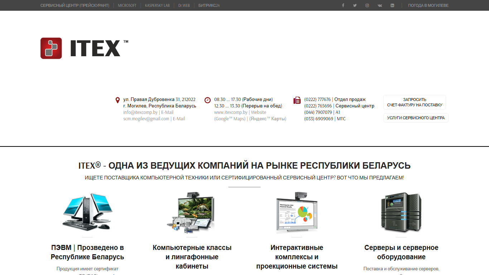The image size is (489, 275).
Task: Click A1 phone (044) 7907079
Action: 318,112
